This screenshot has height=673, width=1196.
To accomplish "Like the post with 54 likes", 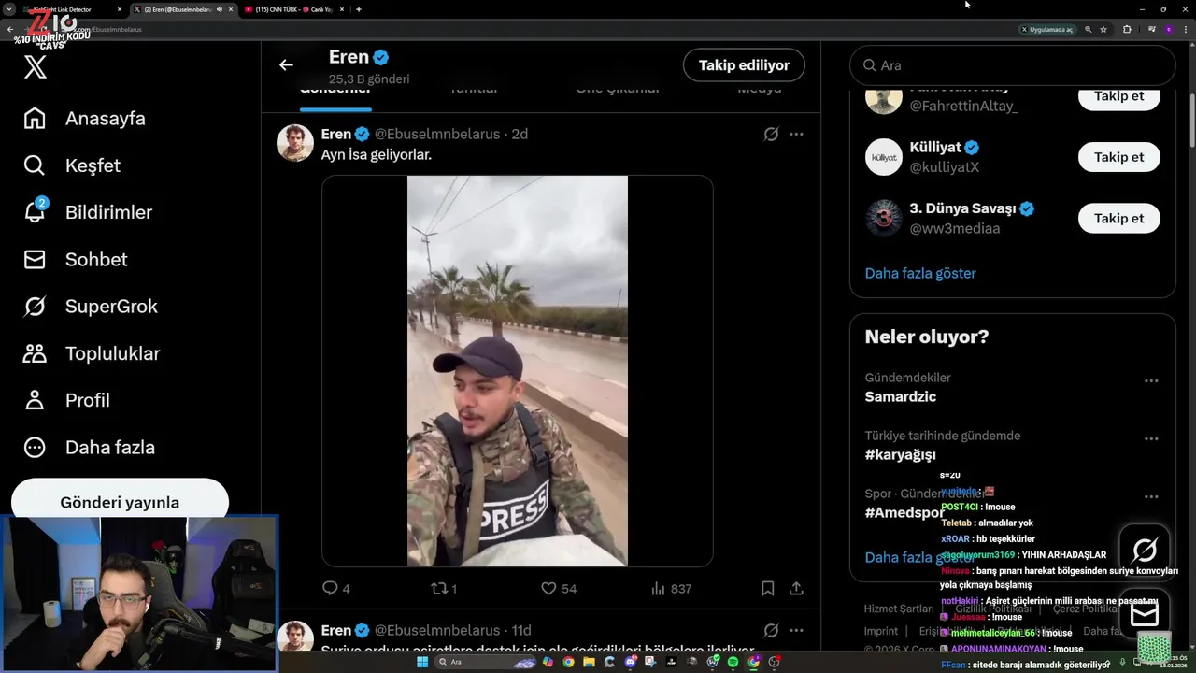I will point(559,589).
